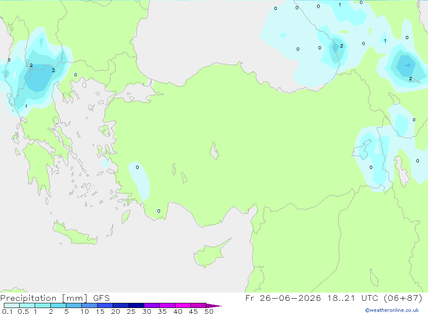Click the "GFS" model label
Screen dimensions: 428x314
pyautogui.click(x=101, y=298)
